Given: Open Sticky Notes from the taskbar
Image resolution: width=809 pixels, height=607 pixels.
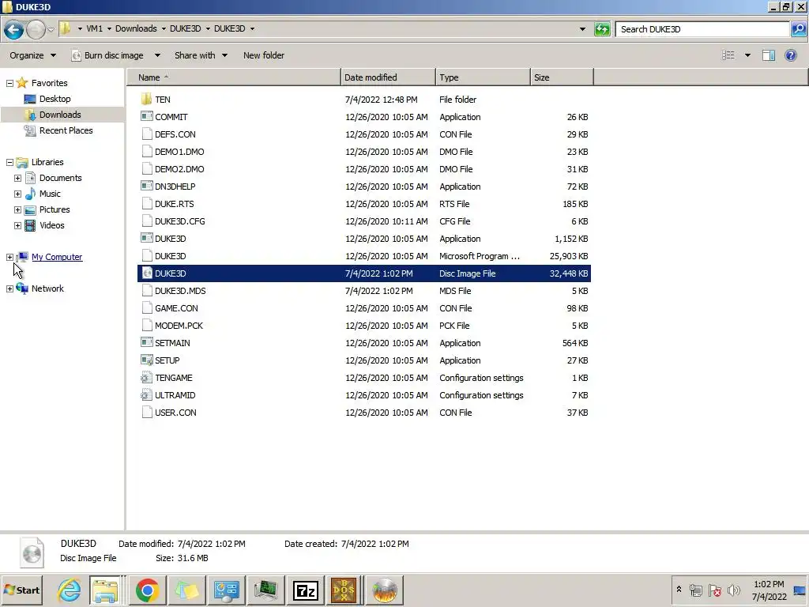Looking at the screenshot, I should coord(186,590).
